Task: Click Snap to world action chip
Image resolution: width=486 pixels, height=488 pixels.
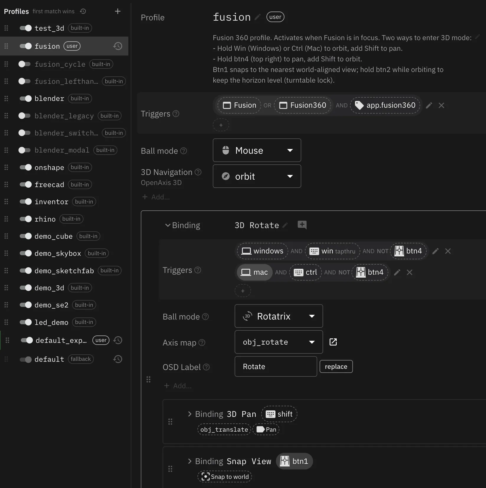Action: 225,476
